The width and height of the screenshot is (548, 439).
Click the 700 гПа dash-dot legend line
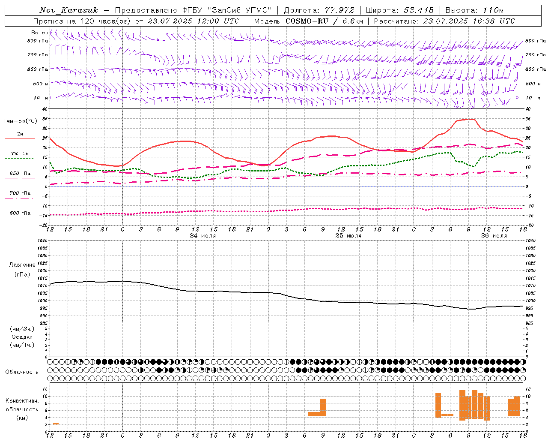[20, 198]
